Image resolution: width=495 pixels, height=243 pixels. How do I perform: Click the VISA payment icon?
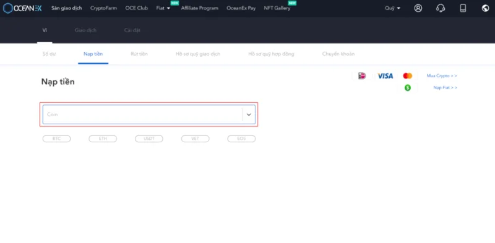[x=385, y=75]
